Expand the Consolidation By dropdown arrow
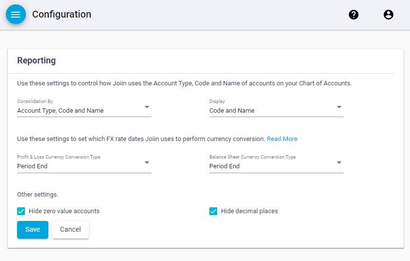The width and height of the screenshot is (410, 261). point(146,107)
